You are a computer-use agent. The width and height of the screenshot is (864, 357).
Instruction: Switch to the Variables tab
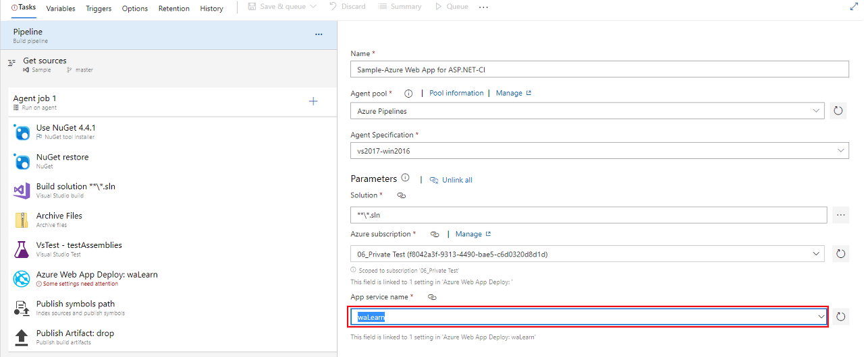[61, 8]
